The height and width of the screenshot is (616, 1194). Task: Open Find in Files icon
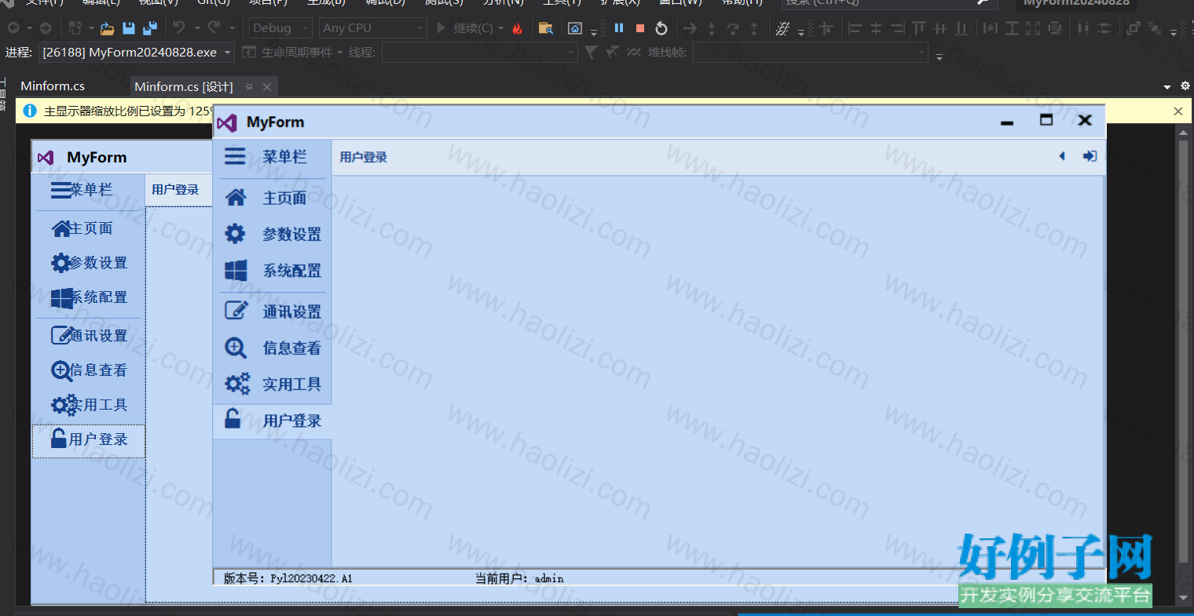(x=545, y=28)
